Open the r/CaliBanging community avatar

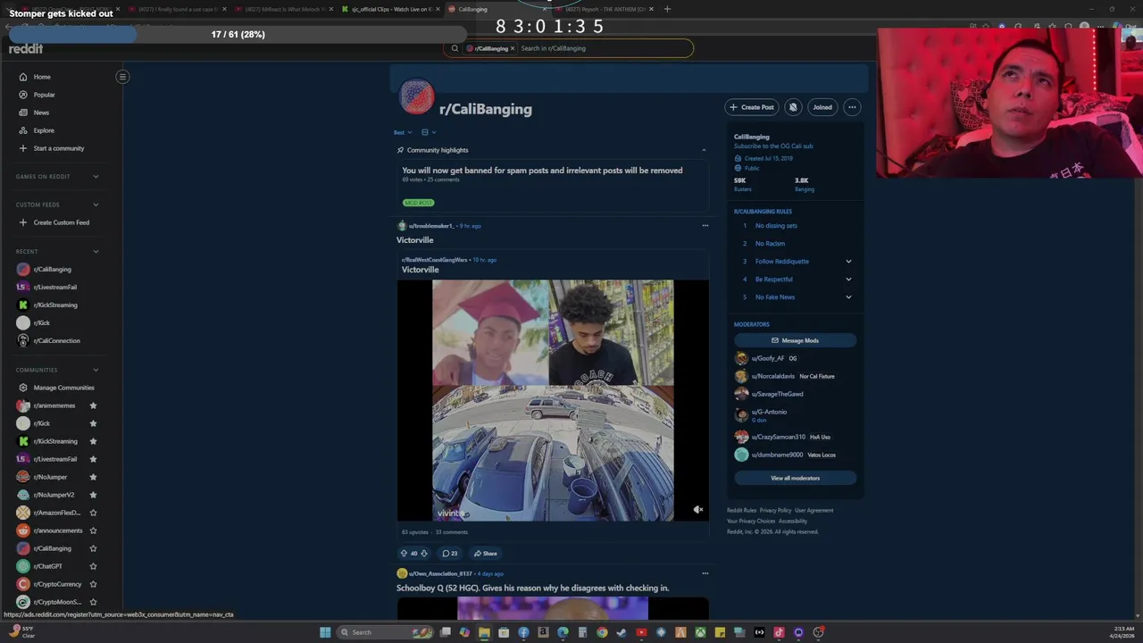coord(416,97)
